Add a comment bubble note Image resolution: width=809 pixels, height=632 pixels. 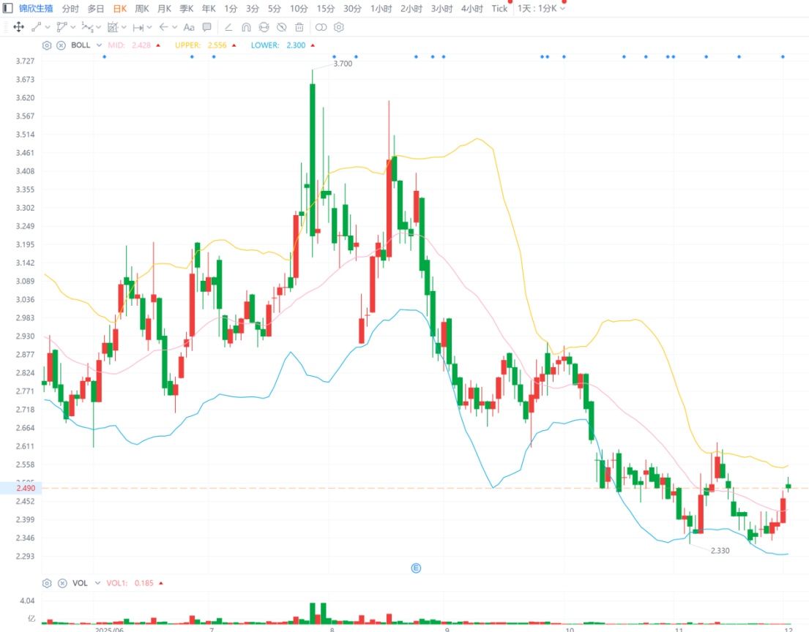(x=207, y=27)
